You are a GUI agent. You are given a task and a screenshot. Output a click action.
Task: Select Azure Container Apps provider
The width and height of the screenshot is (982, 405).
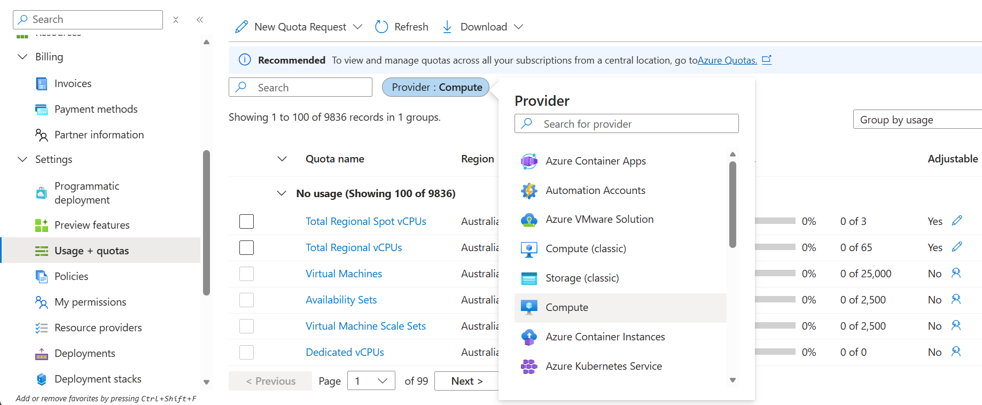click(620, 161)
